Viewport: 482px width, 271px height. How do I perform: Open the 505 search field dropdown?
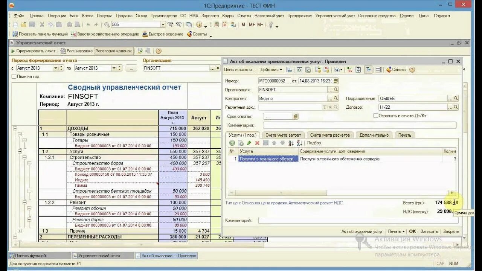(x=163, y=25)
